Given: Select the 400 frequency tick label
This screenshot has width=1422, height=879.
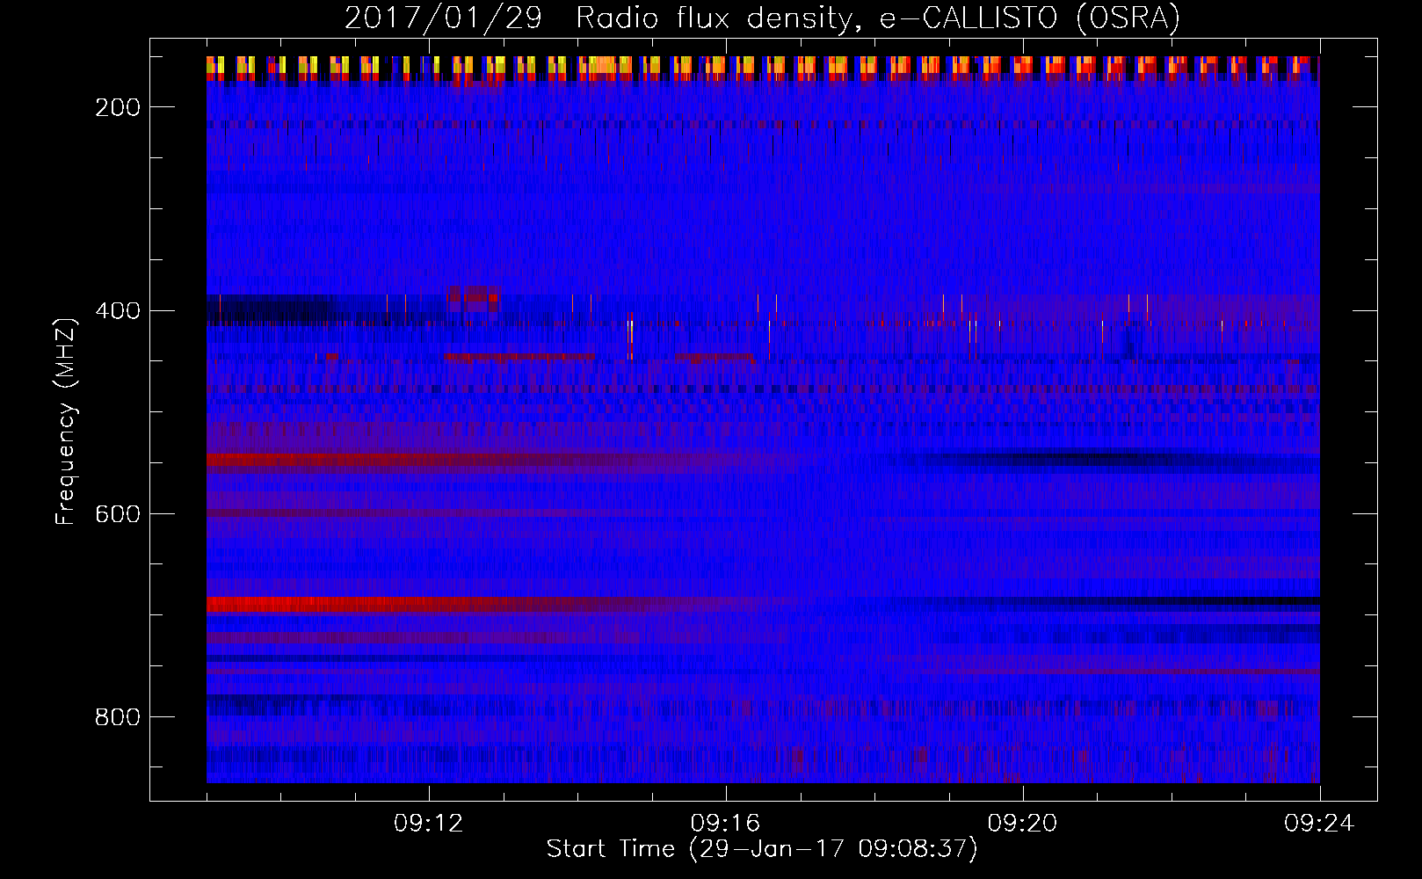Looking at the screenshot, I should [x=118, y=311].
